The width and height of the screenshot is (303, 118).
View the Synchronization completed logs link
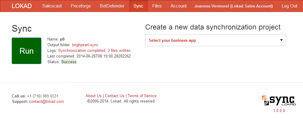(95, 51)
